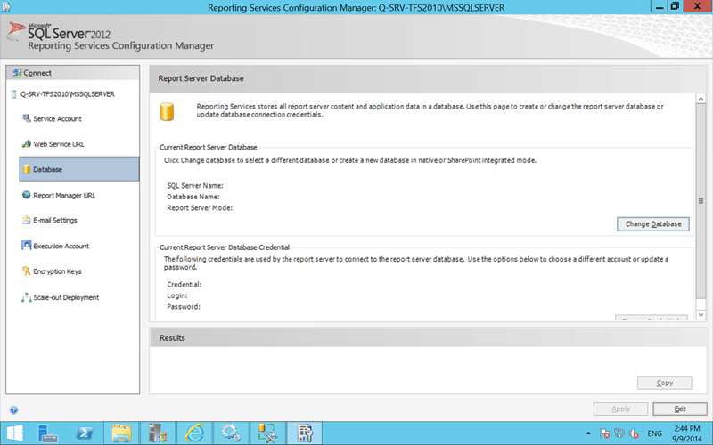Click the ENG language indicator
Image resolution: width=713 pixels, height=445 pixels.
(654, 433)
